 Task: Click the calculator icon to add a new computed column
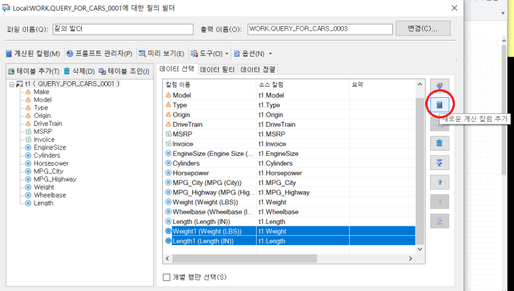pyautogui.click(x=440, y=105)
